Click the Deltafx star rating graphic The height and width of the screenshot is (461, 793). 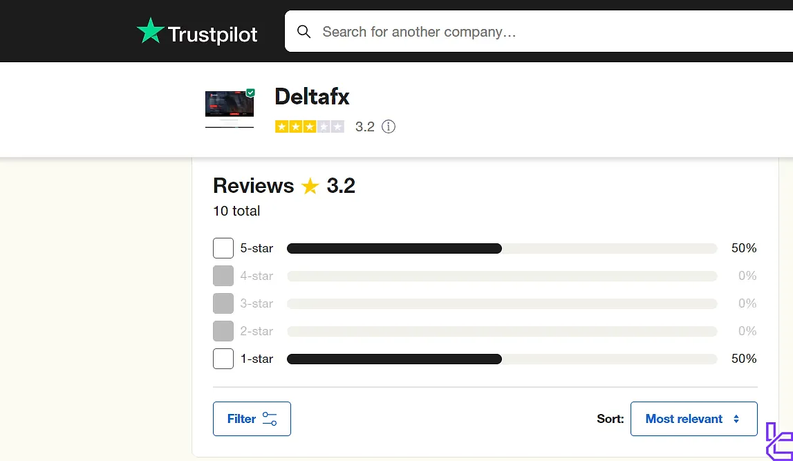[309, 126]
